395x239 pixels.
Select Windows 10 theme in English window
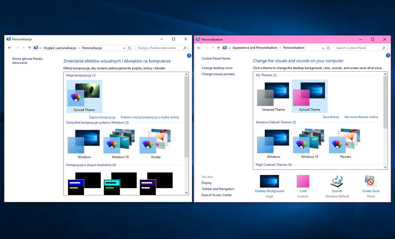[310, 143]
